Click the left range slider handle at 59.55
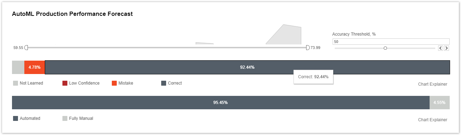 (26, 48)
